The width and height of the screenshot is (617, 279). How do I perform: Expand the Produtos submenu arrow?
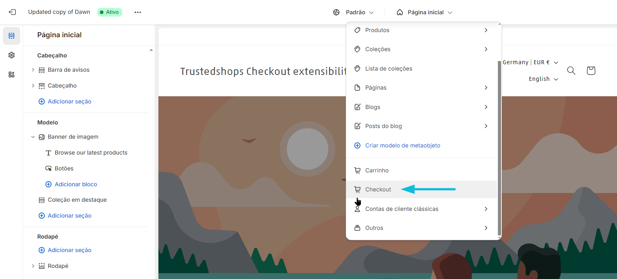486,30
